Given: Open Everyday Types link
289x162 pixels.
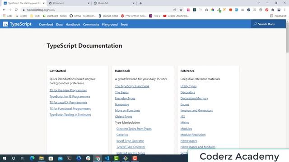Looking at the screenshot, I should 125,98.
